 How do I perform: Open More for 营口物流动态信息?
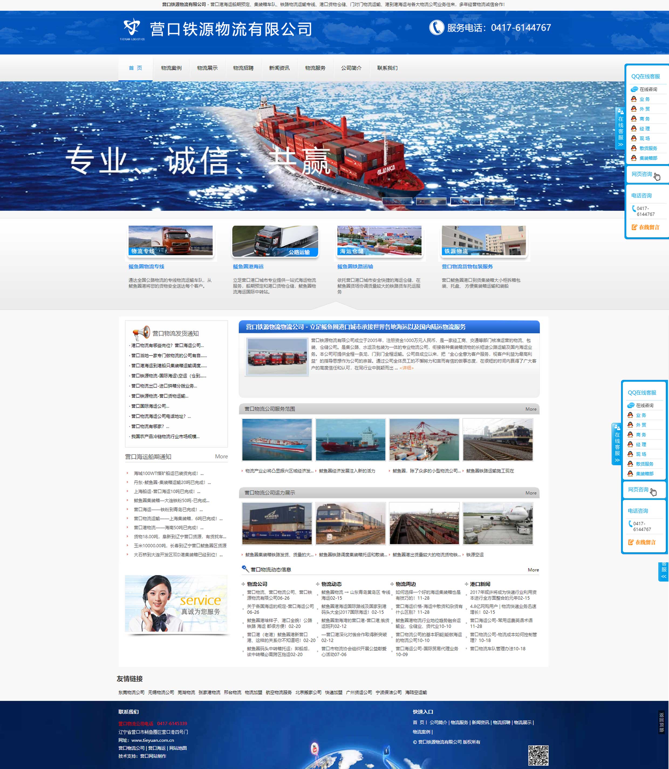533,570
